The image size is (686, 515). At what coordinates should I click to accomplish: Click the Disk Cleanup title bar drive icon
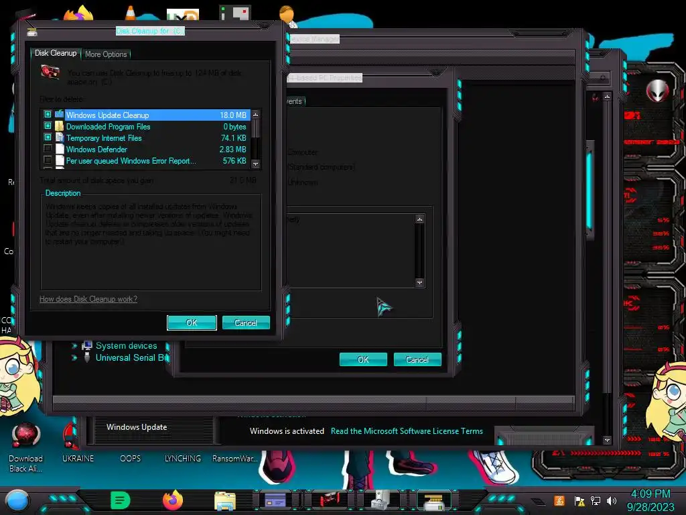[x=32, y=32]
